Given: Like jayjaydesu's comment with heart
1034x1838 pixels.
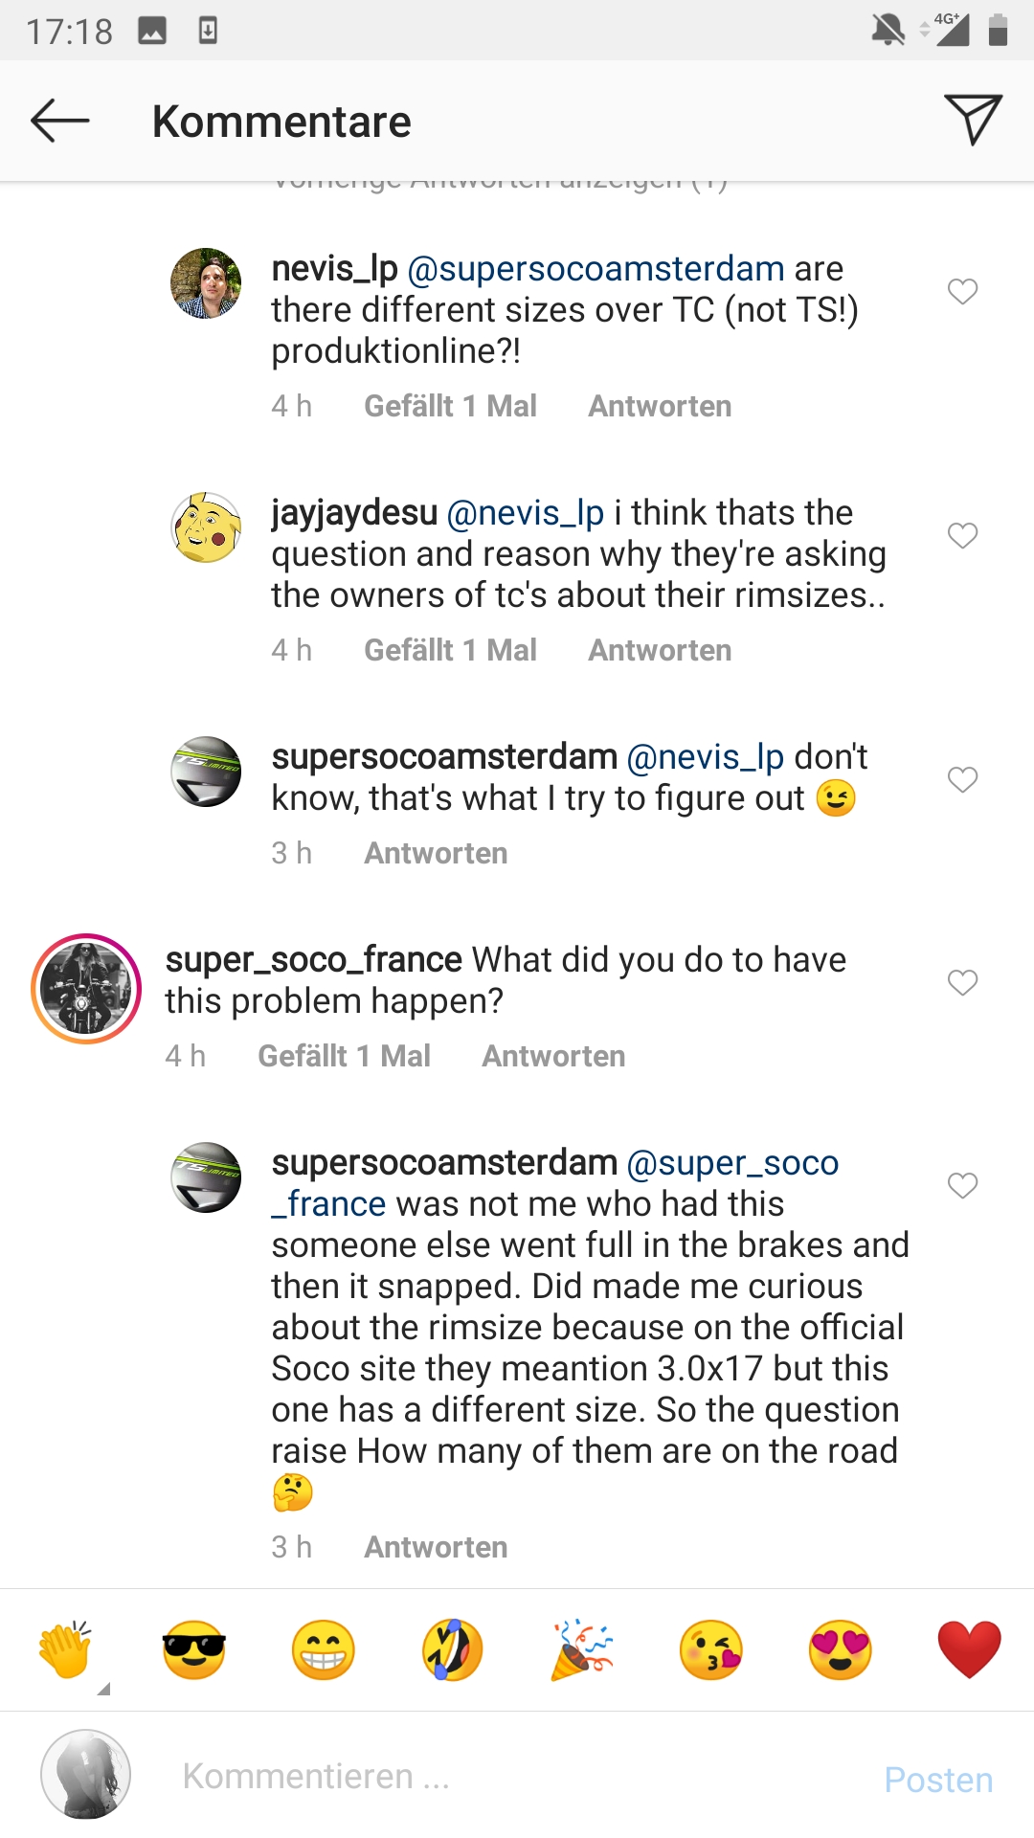Looking at the screenshot, I should pos(962,535).
